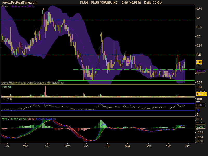Image resolution: width=208 pixels, height=156 pixels.
Task: Click the www.ProRealTime.com text in the header
Action: click(x=20, y=3)
